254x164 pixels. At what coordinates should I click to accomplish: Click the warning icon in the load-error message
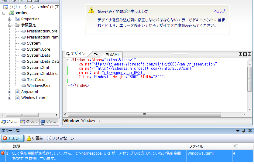[91, 11]
